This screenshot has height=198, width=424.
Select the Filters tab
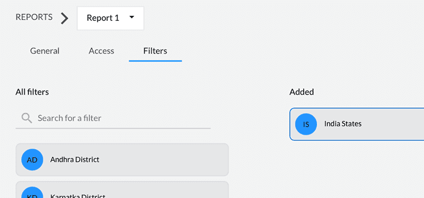pos(155,51)
